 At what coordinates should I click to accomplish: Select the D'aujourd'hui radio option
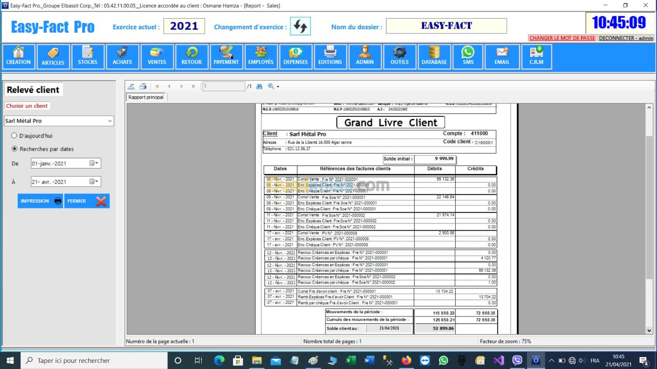click(x=14, y=136)
